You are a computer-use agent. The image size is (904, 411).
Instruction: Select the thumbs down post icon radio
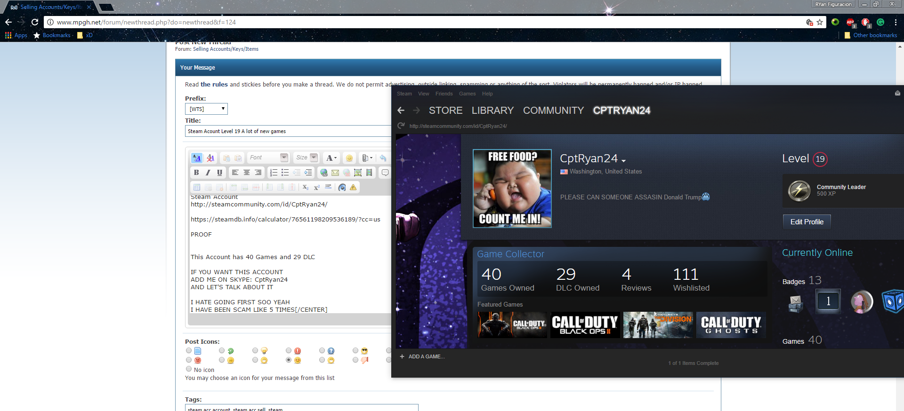point(355,360)
